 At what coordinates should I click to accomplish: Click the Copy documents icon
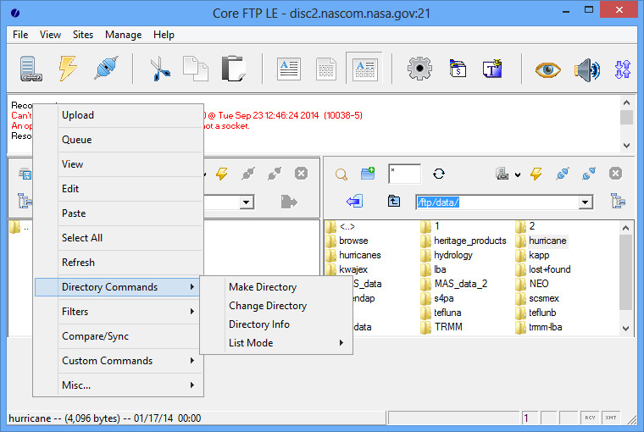point(196,69)
